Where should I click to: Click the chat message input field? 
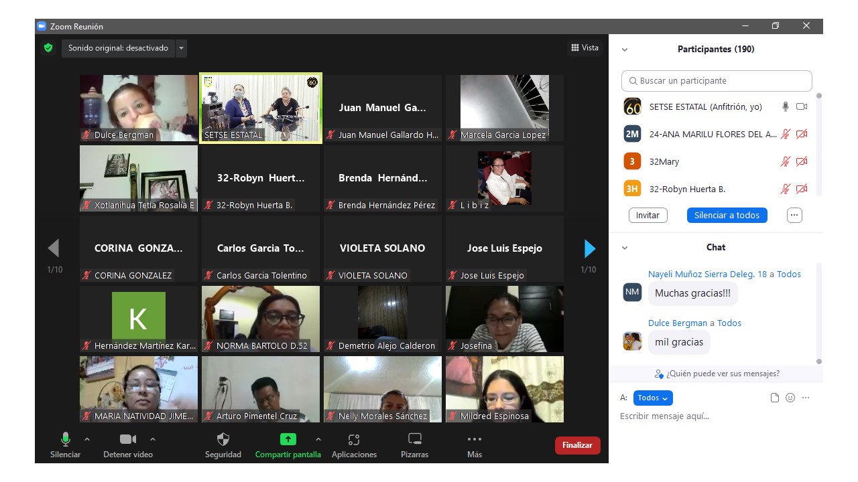pyautogui.click(x=715, y=416)
